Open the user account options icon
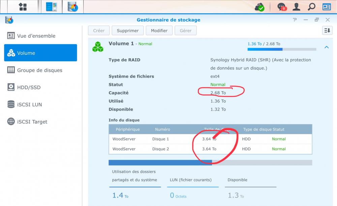This screenshot has width=337, height=206. pyautogui.click(x=296, y=7)
